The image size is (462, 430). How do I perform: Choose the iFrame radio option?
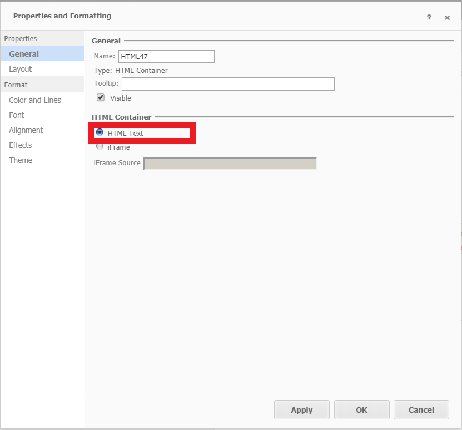[x=100, y=147]
